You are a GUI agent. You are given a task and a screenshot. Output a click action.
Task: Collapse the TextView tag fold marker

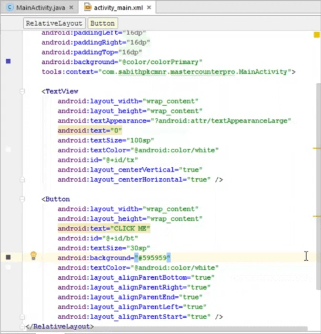pos(22,91)
